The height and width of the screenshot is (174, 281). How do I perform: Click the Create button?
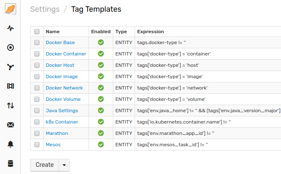click(44, 165)
